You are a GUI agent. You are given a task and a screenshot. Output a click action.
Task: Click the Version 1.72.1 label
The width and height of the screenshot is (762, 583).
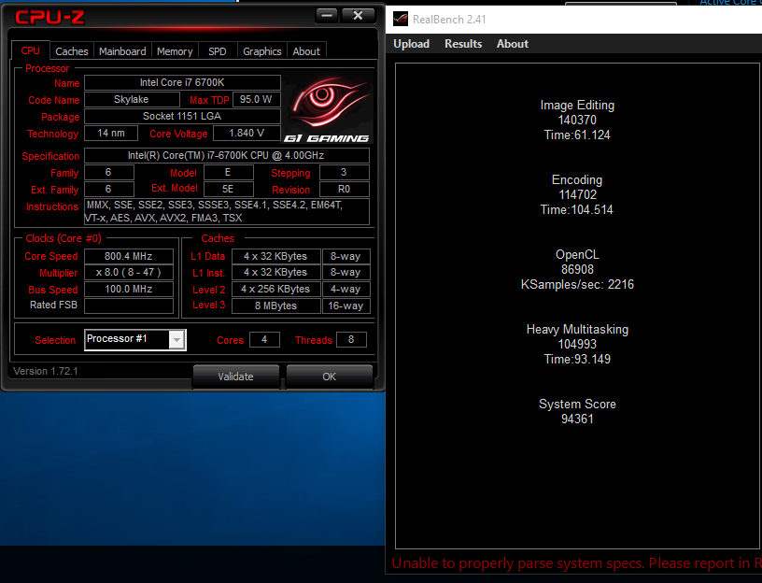pyautogui.click(x=46, y=372)
